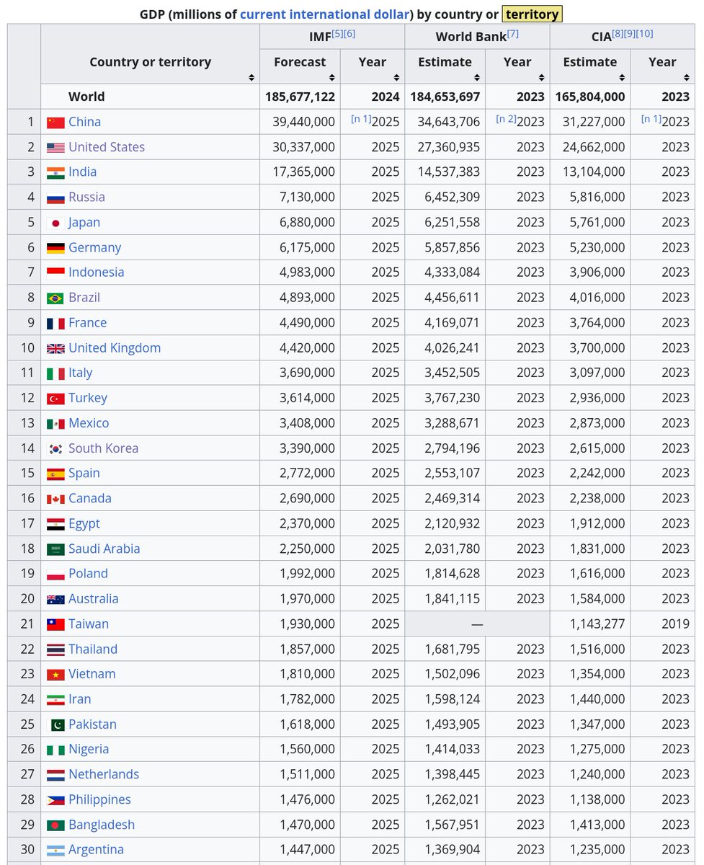Click the Pakistan flag icon
The image size is (704, 865).
pos(55,725)
